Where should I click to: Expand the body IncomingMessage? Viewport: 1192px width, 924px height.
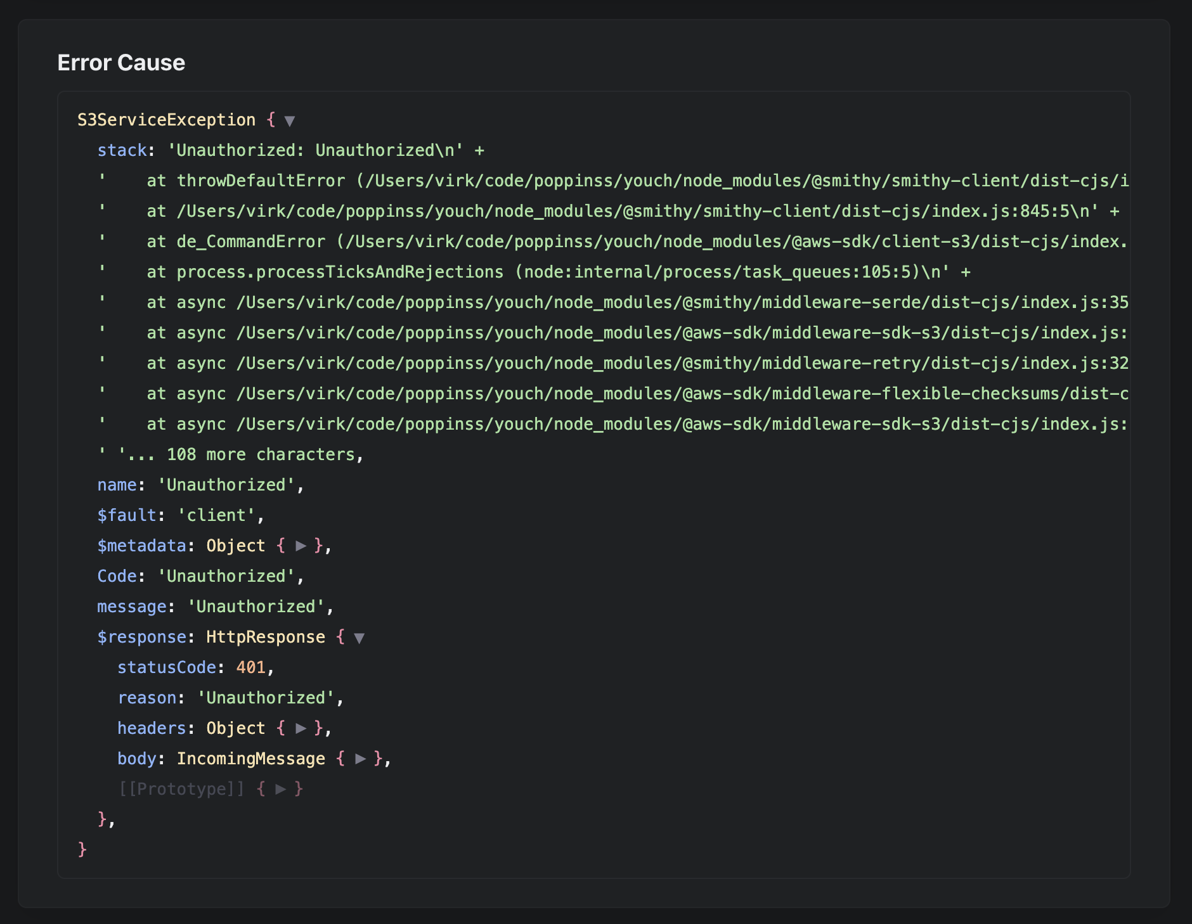(360, 759)
